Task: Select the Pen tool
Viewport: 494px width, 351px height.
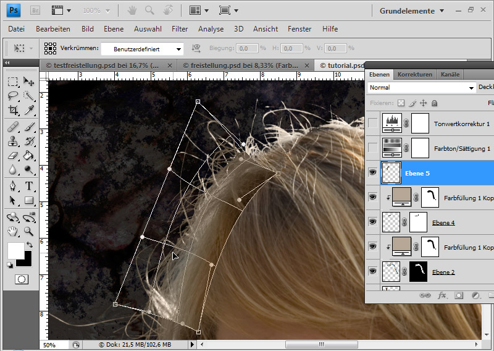Action: (13, 185)
